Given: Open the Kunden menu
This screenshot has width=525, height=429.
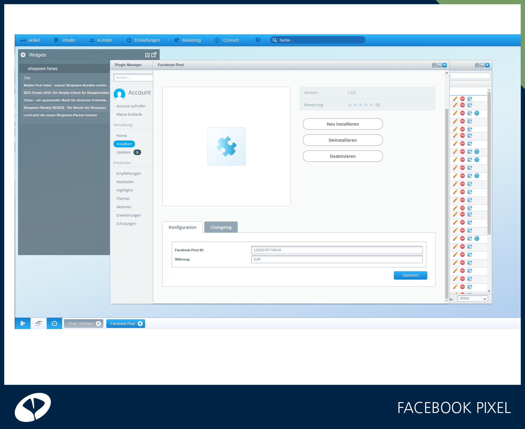Looking at the screenshot, I should 101,40.
